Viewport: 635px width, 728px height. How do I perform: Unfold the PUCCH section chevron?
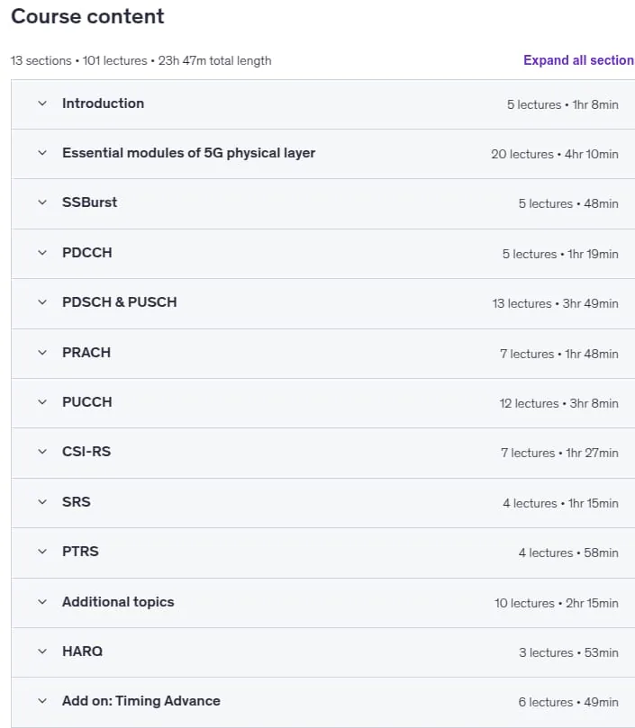(42, 402)
